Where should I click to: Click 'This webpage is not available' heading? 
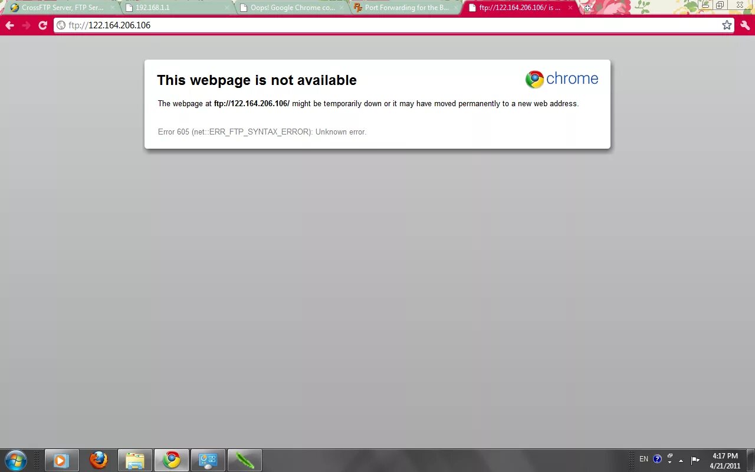coord(257,80)
